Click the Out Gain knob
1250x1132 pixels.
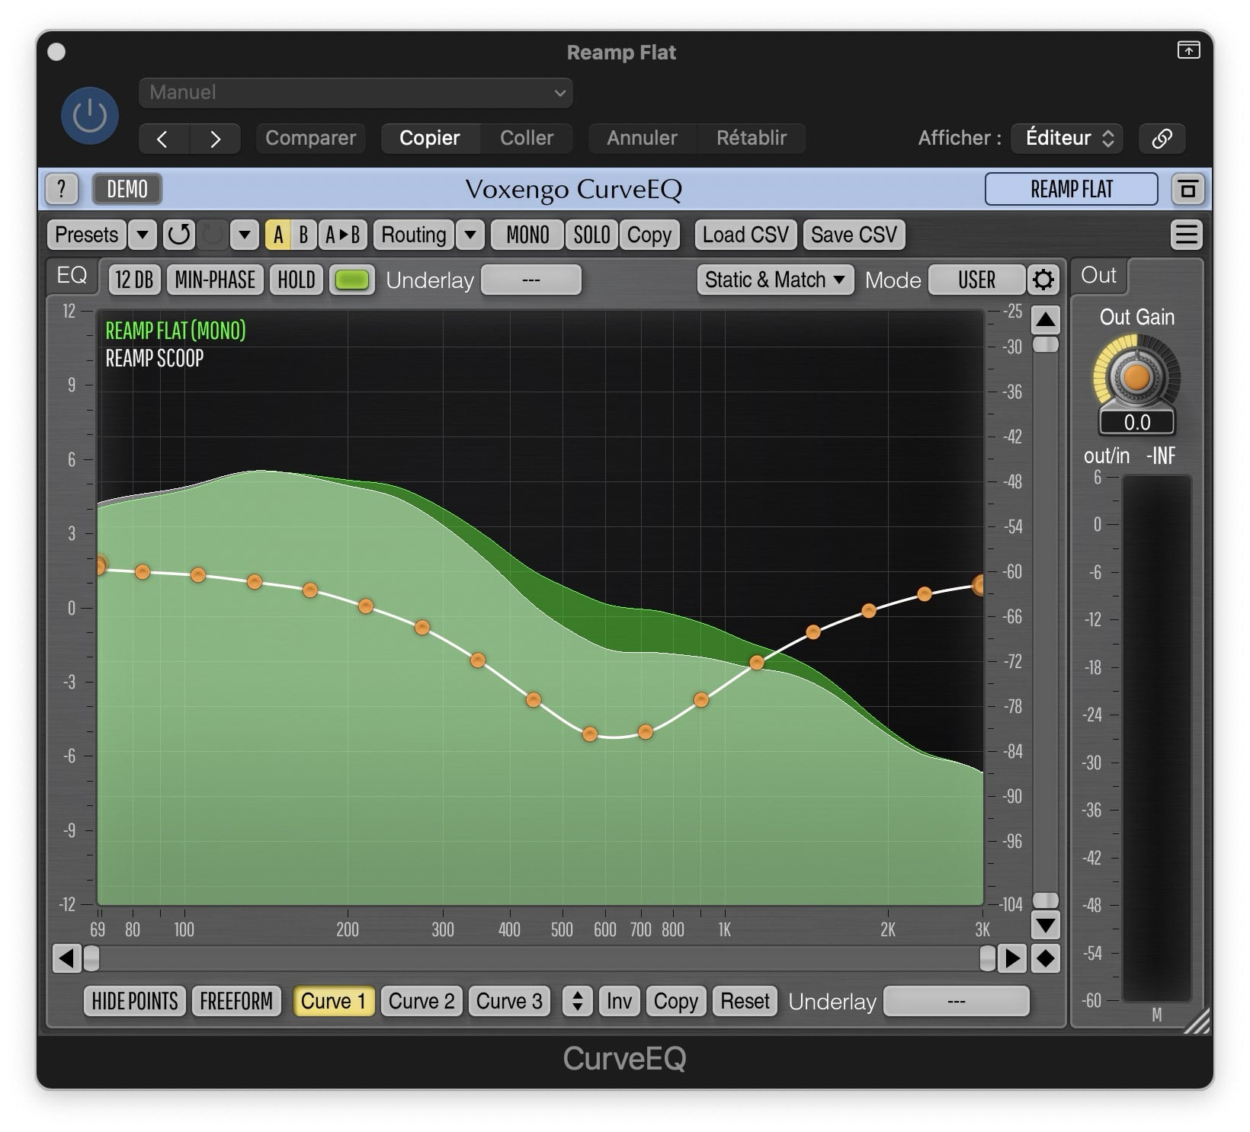[x=1136, y=376]
